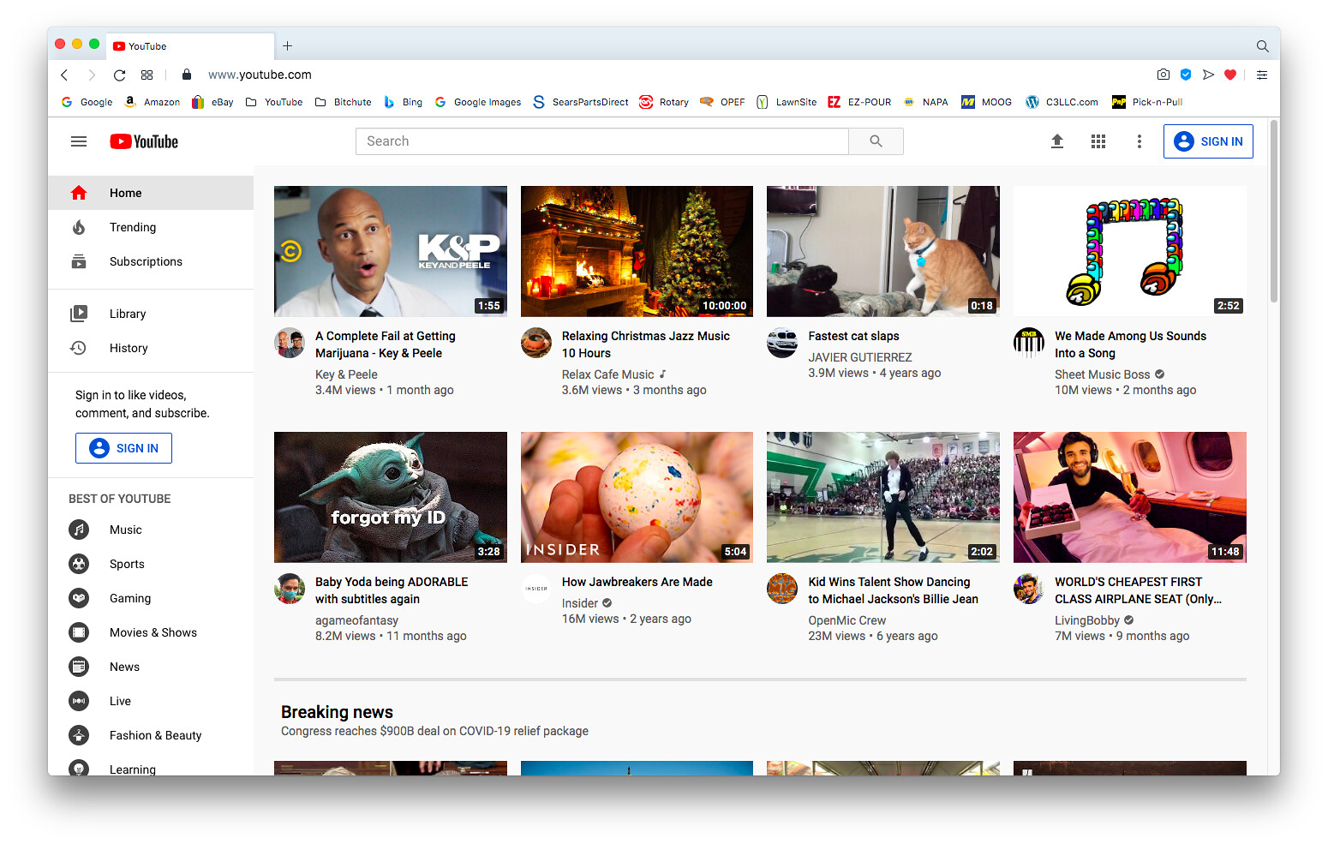1328x844 pixels.
Task: Click the search magnifier button
Action: [876, 141]
